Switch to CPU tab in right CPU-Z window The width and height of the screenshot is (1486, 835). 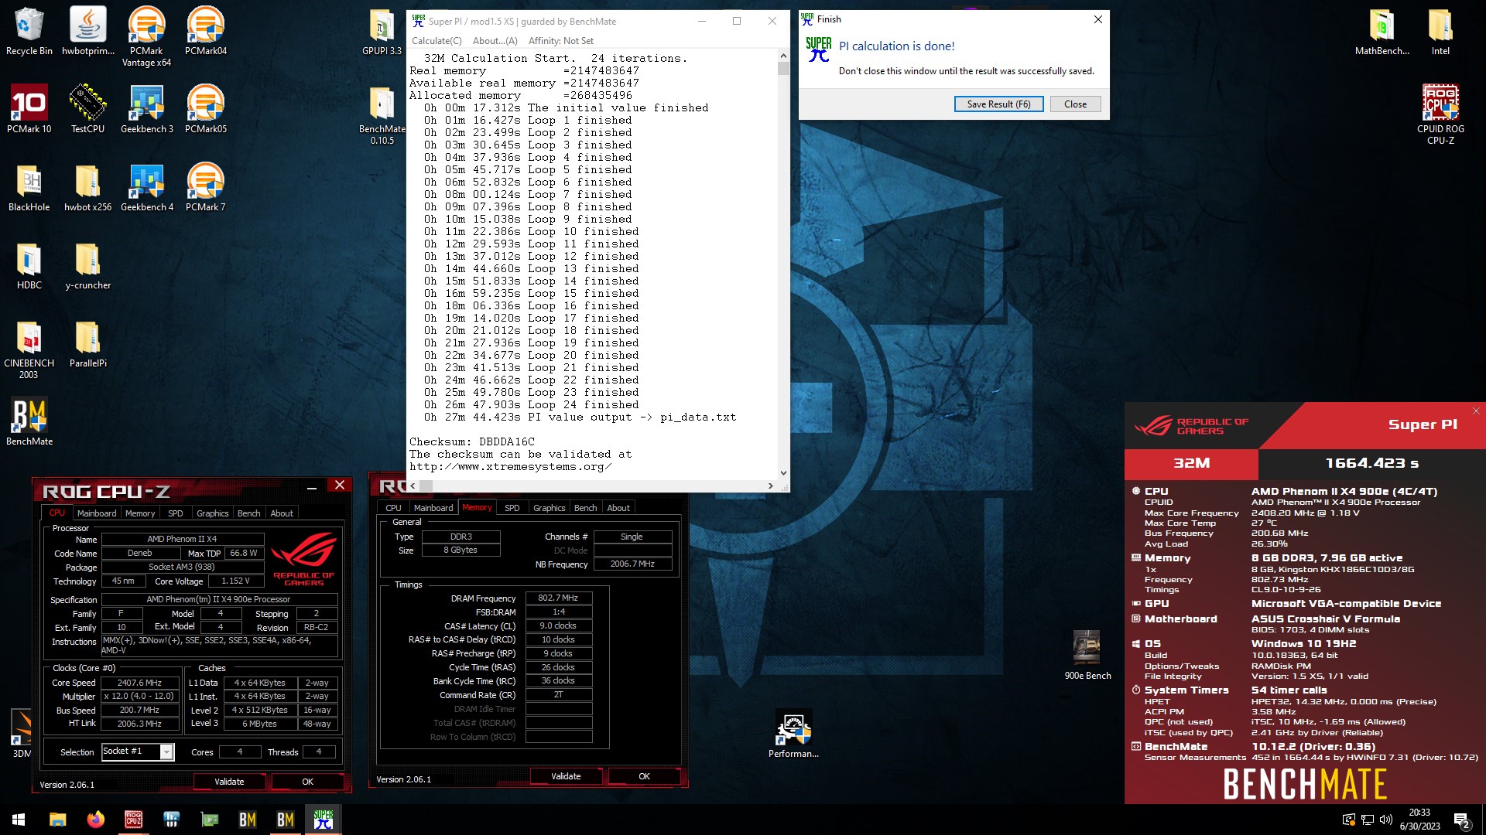tap(393, 508)
